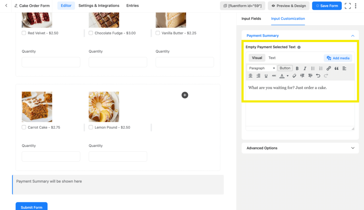Click the Chocolate Fudge cake image
This screenshot has height=210, width=364.
click(104, 20)
